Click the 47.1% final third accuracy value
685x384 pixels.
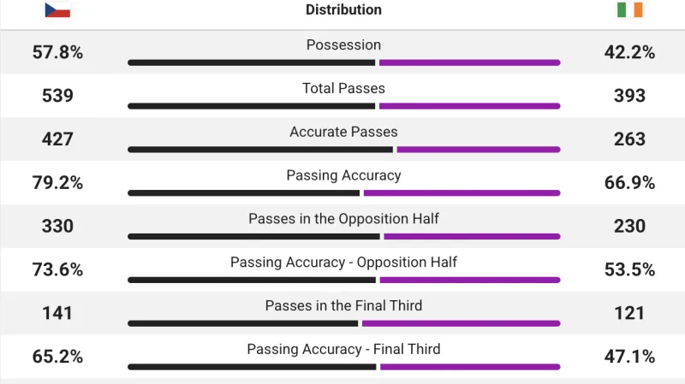(629, 357)
